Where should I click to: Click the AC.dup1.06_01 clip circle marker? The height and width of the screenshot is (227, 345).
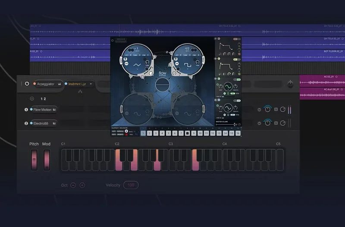click(x=342, y=89)
